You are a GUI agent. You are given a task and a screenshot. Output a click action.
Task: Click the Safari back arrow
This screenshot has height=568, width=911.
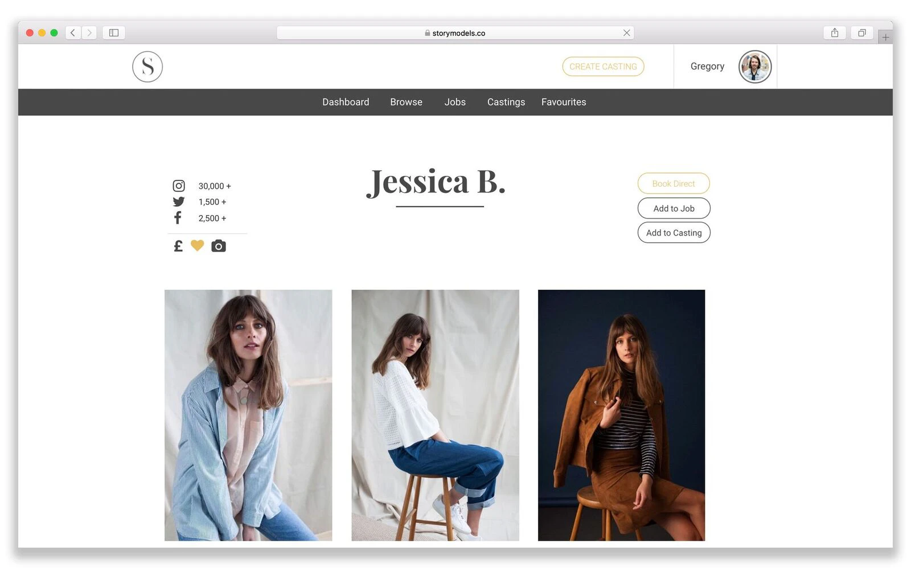[73, 32]
